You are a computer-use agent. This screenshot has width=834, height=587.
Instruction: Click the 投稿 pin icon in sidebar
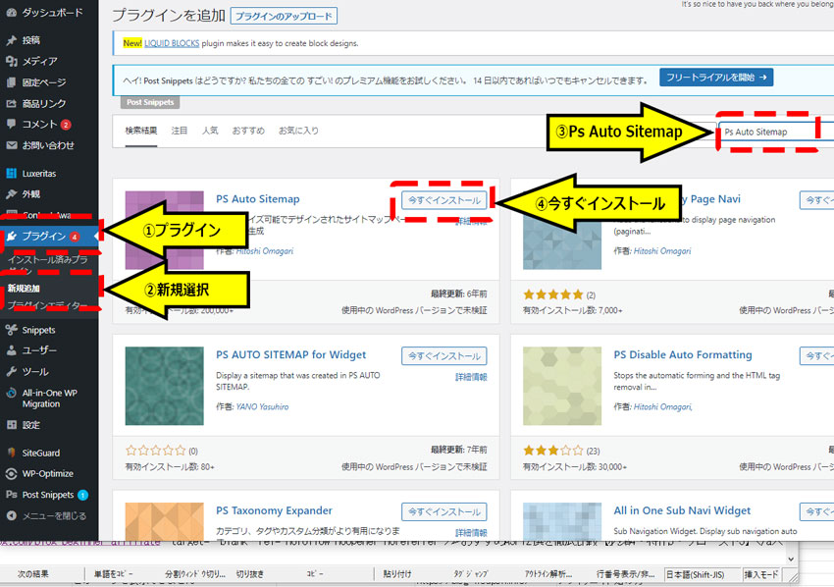[11, 40]
